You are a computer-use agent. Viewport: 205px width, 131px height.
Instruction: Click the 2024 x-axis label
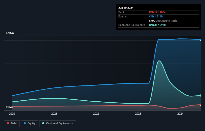(180, 114)
